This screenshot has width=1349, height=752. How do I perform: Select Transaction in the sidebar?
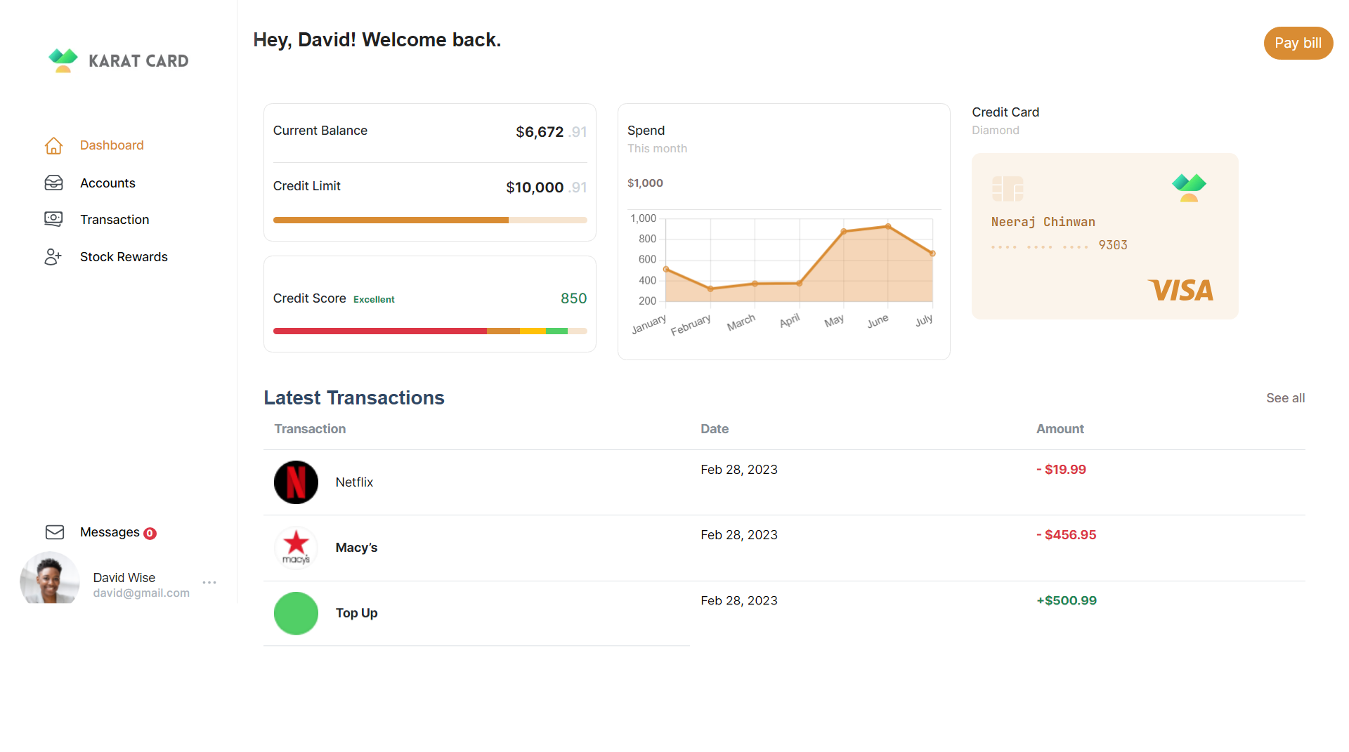pos(115,219)
